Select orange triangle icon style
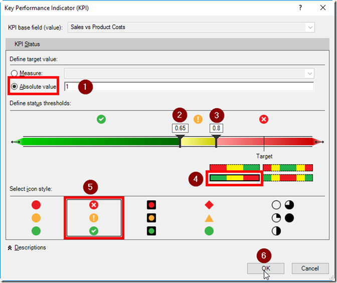 pyautogui.click(x=209, y=218)
